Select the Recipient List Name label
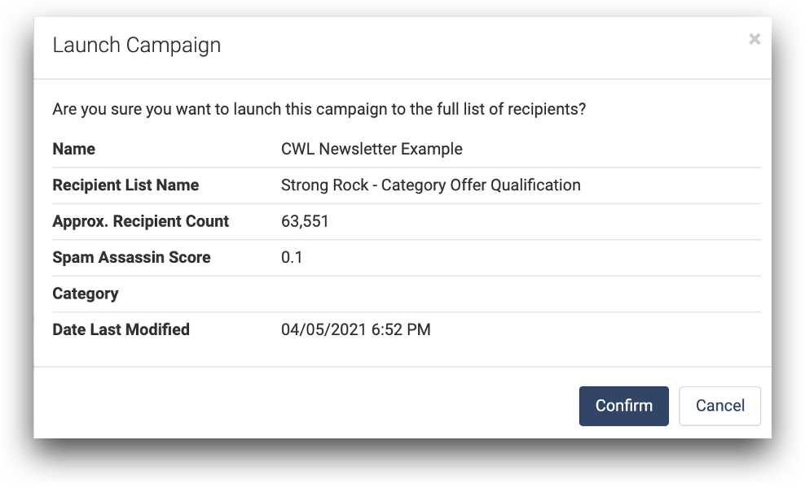This screenshot has width=805, height=488. 125,185
